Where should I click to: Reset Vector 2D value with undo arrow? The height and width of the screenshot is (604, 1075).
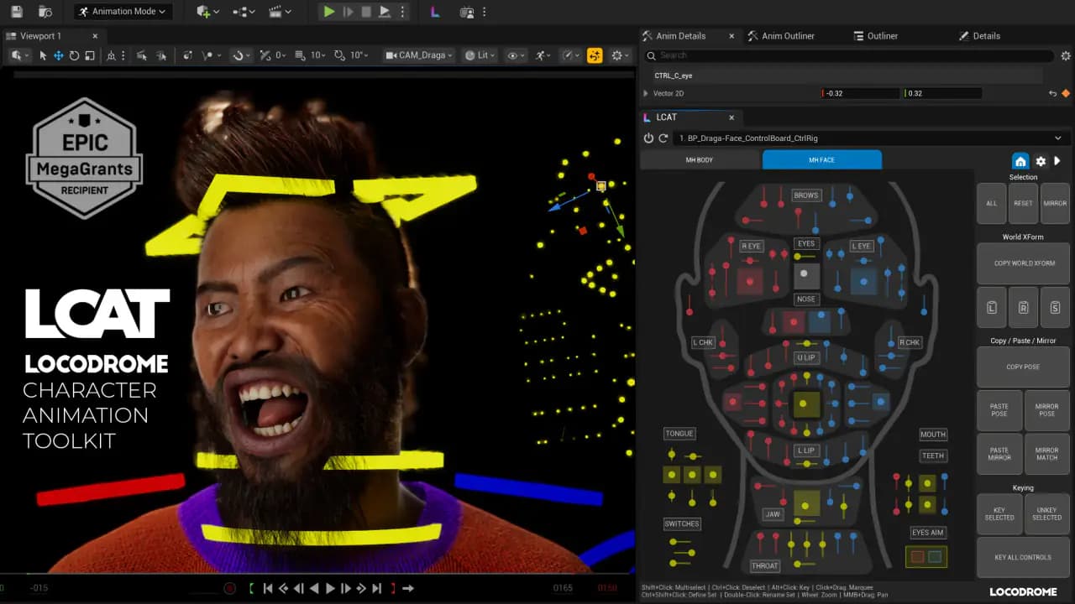click(x=1053, y=93)
